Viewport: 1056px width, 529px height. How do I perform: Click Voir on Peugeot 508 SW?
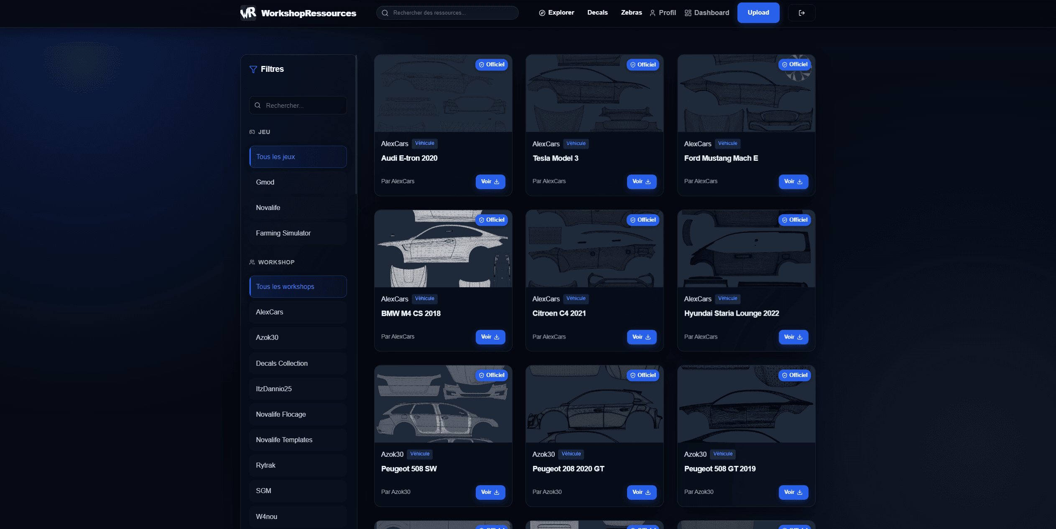490,493
